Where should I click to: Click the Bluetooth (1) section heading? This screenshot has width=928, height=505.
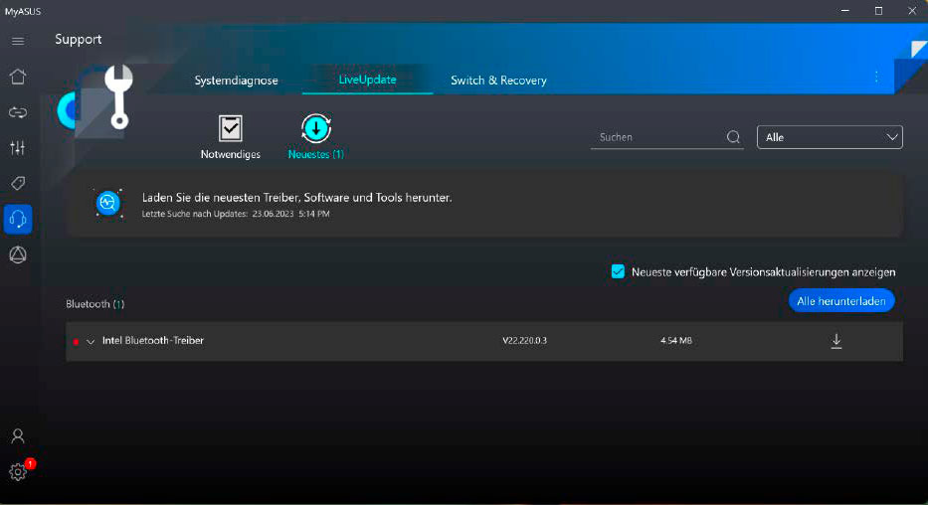point(95,304)
